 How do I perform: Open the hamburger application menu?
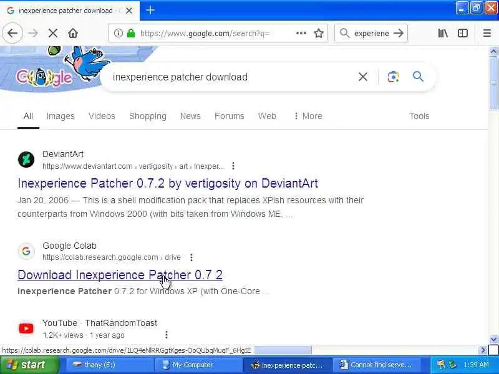(x=487, y=33)
